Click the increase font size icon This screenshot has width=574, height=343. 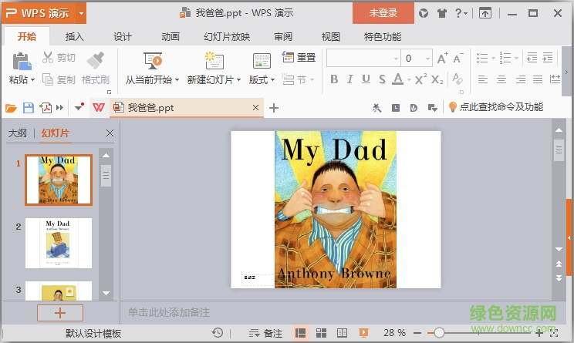click(x=442, y=58)
